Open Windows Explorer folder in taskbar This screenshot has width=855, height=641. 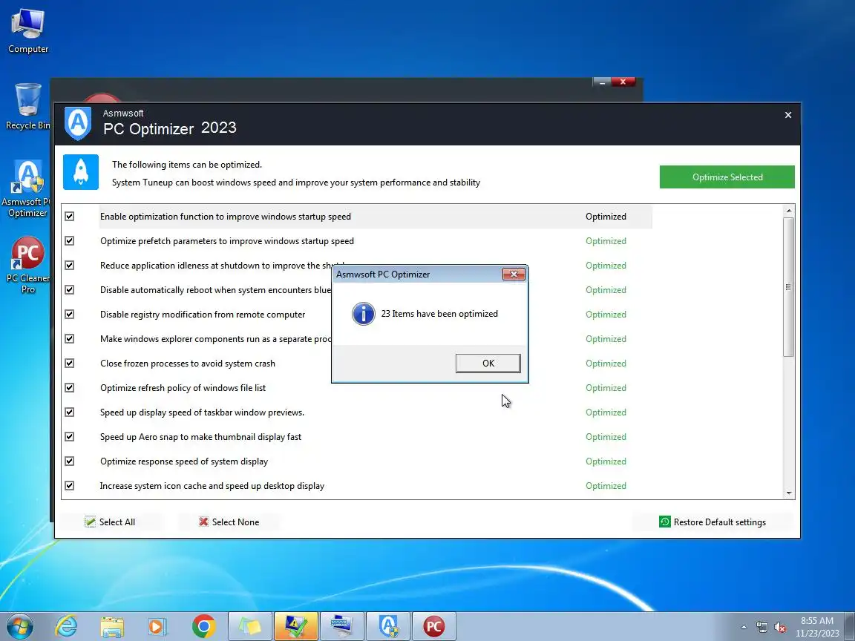point(112,626)
